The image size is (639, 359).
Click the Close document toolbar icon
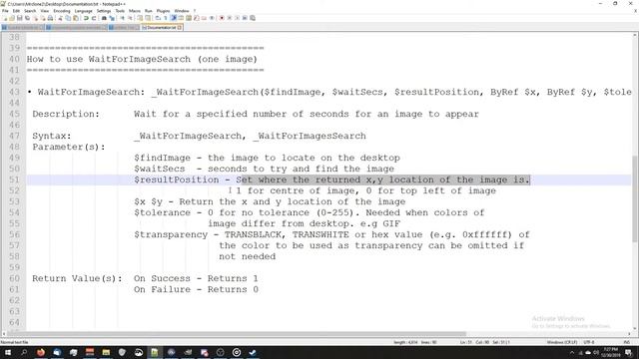(x=35, y=18)
